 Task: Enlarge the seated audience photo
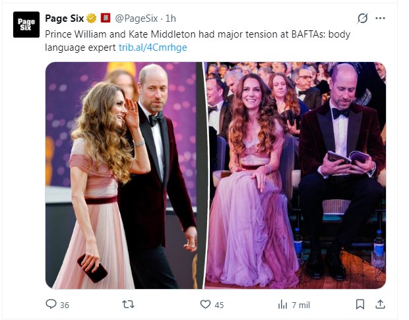click(296, 175)
